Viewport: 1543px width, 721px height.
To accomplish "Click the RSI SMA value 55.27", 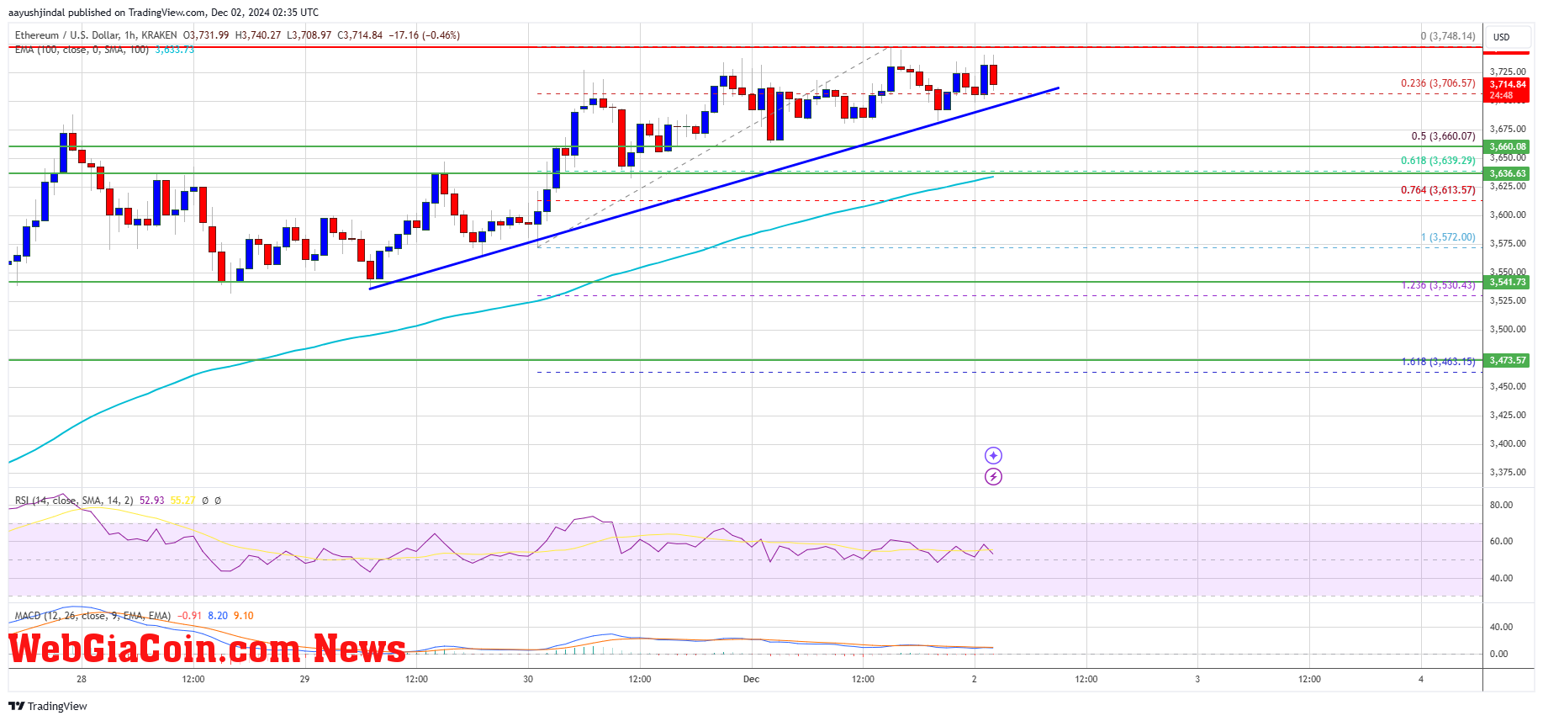I will tap(182, 501).
